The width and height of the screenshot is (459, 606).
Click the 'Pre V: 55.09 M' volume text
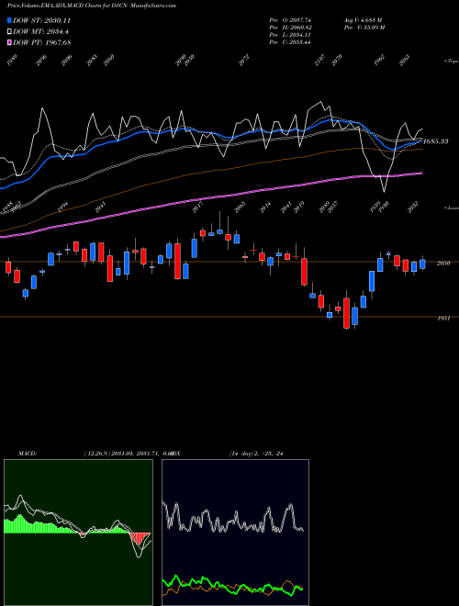(364, 28)
